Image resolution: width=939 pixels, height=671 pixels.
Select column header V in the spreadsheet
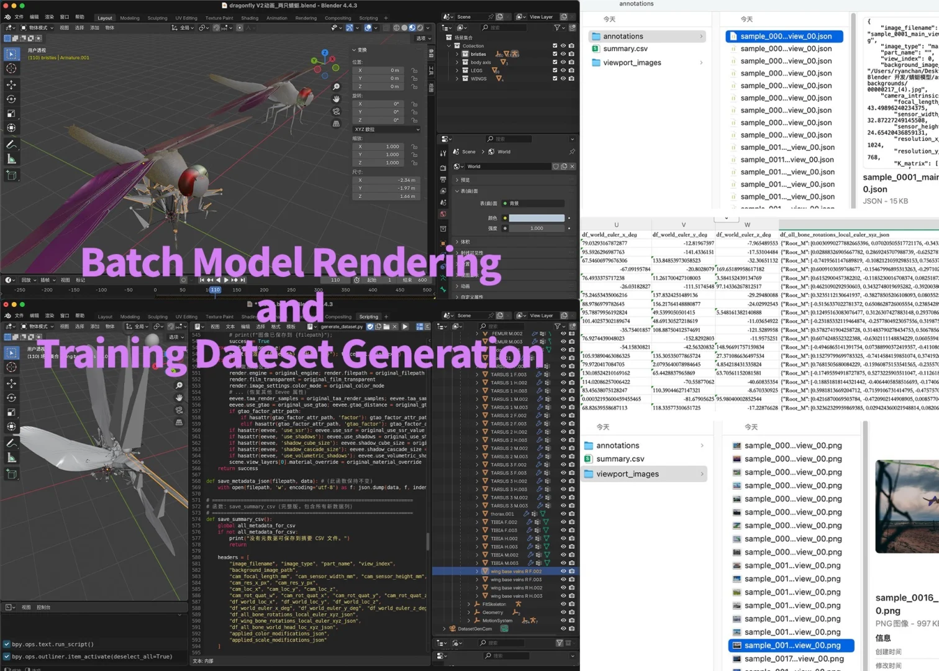pyautogui.click(x=683, y=225)
